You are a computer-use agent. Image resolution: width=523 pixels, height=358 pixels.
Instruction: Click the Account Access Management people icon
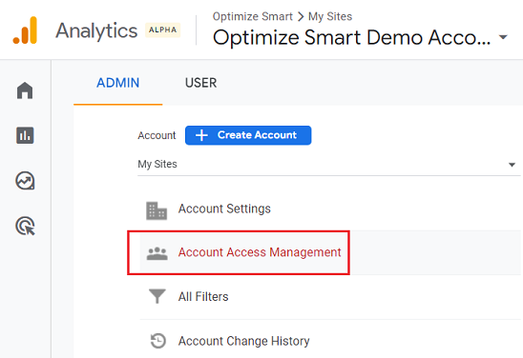click(157, 253)
